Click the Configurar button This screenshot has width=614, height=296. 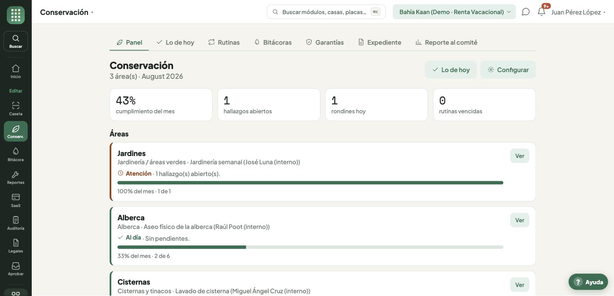coord(508,70)
